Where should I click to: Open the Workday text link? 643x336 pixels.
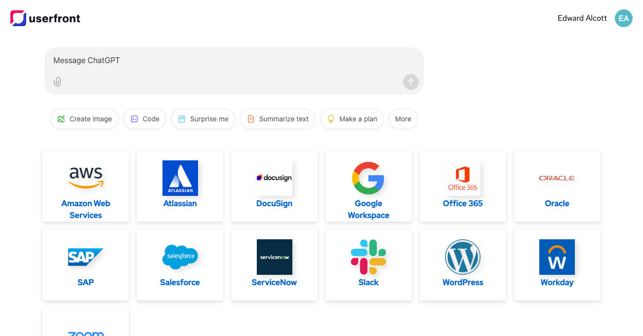[x=557, y=282]
